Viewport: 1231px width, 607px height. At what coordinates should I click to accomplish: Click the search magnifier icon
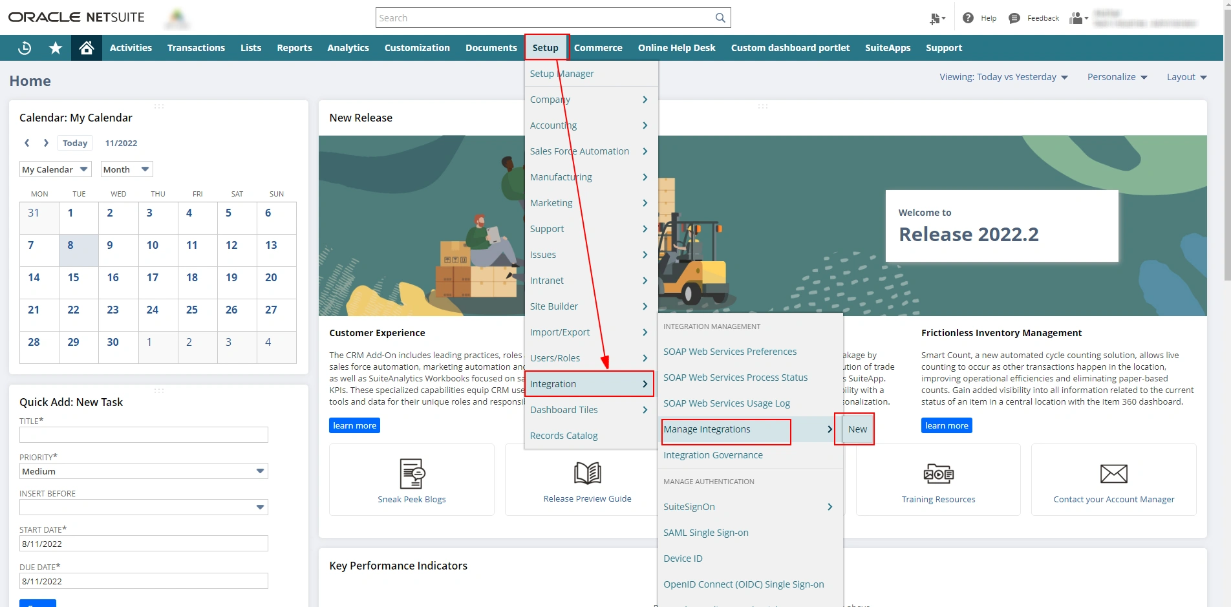click(720, 18)
